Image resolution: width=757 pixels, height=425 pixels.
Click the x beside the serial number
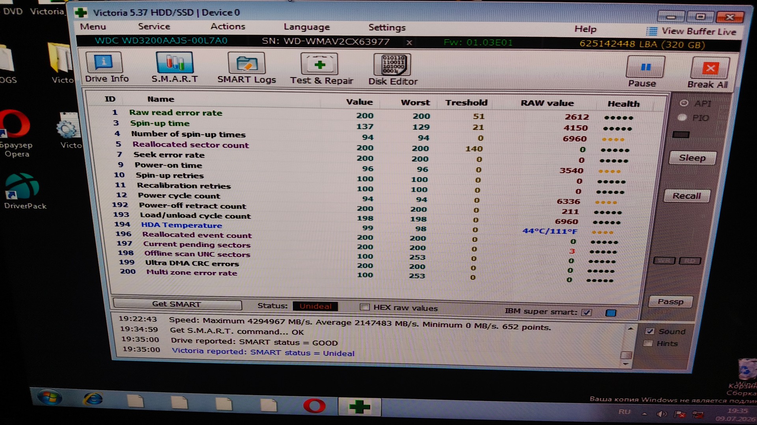click(x=409, y=42)
